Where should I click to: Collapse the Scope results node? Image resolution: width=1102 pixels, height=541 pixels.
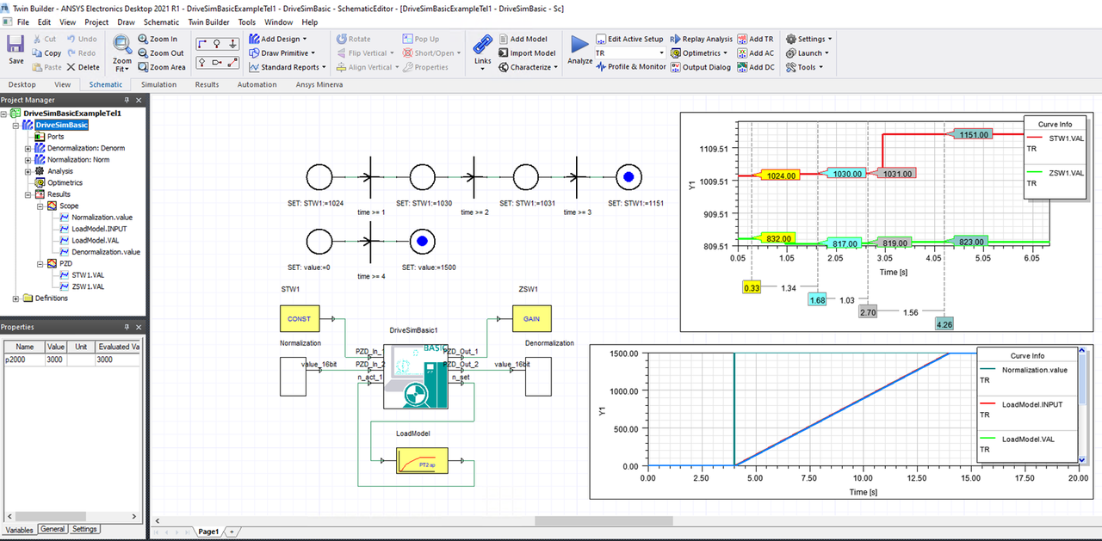click(40, 206)
